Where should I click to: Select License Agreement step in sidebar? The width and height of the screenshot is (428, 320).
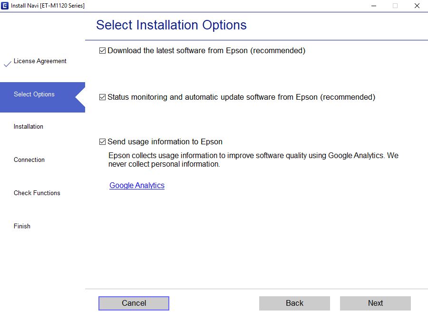[x=40, y=61]
